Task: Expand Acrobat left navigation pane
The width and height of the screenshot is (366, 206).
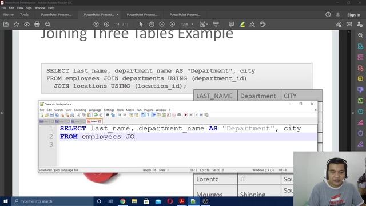Action: (2, 113)
